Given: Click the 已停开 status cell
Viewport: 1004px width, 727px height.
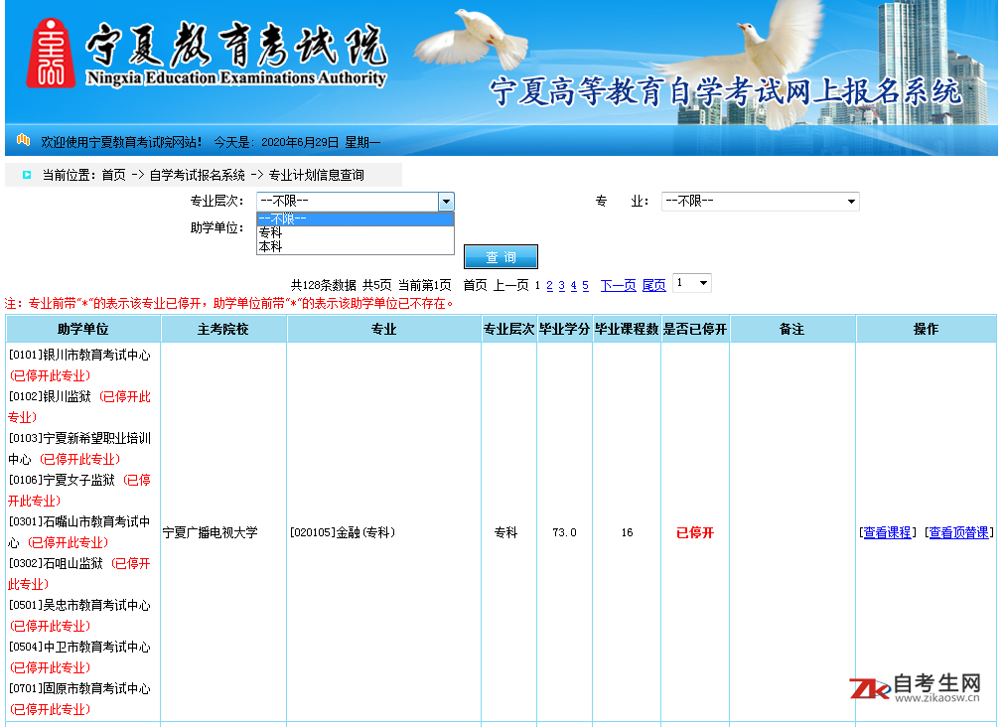Looking at the screenshot, I should pos(695,533).
